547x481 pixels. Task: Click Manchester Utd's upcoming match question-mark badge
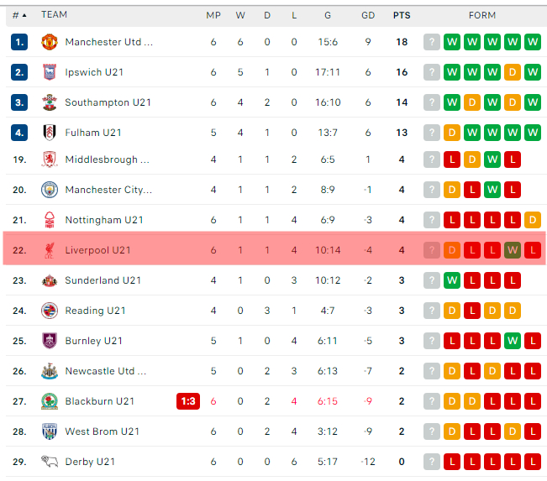[432, 42]
